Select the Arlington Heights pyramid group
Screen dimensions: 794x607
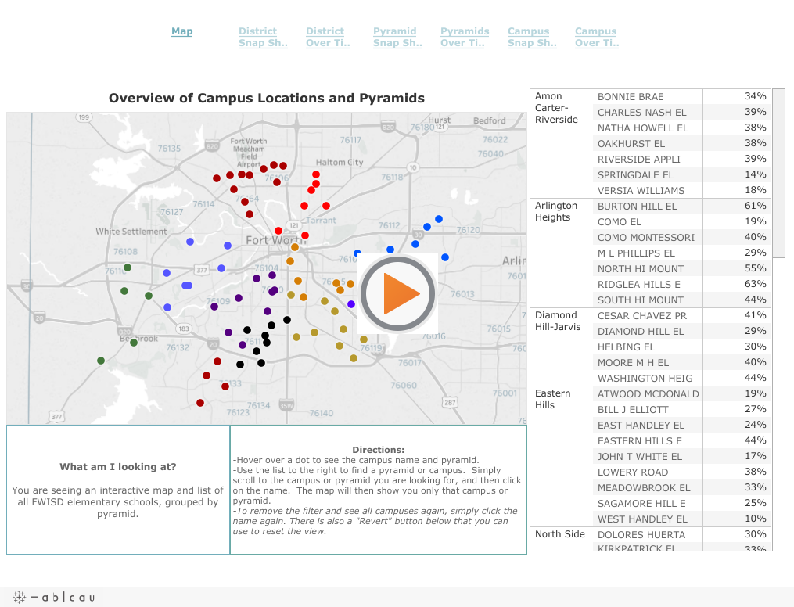[556, 211]
